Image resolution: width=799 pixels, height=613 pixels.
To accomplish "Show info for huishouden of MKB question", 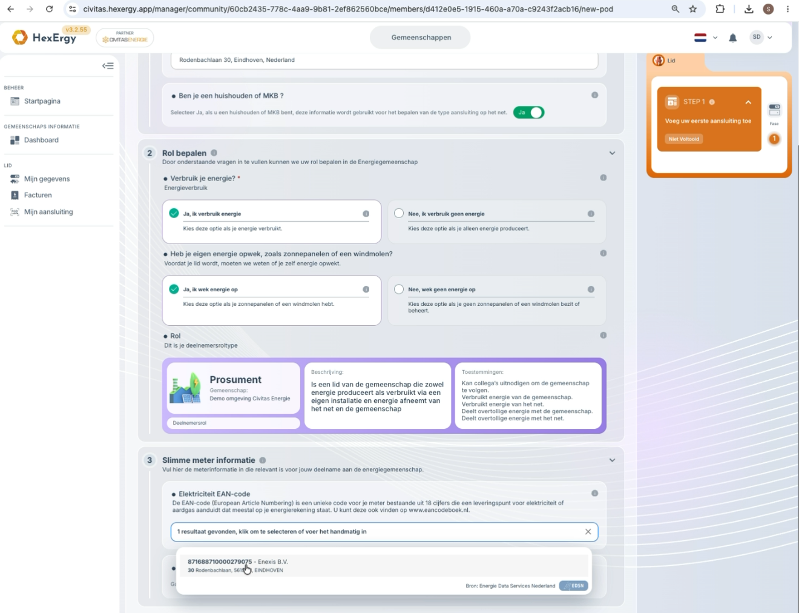I will 594,95.
